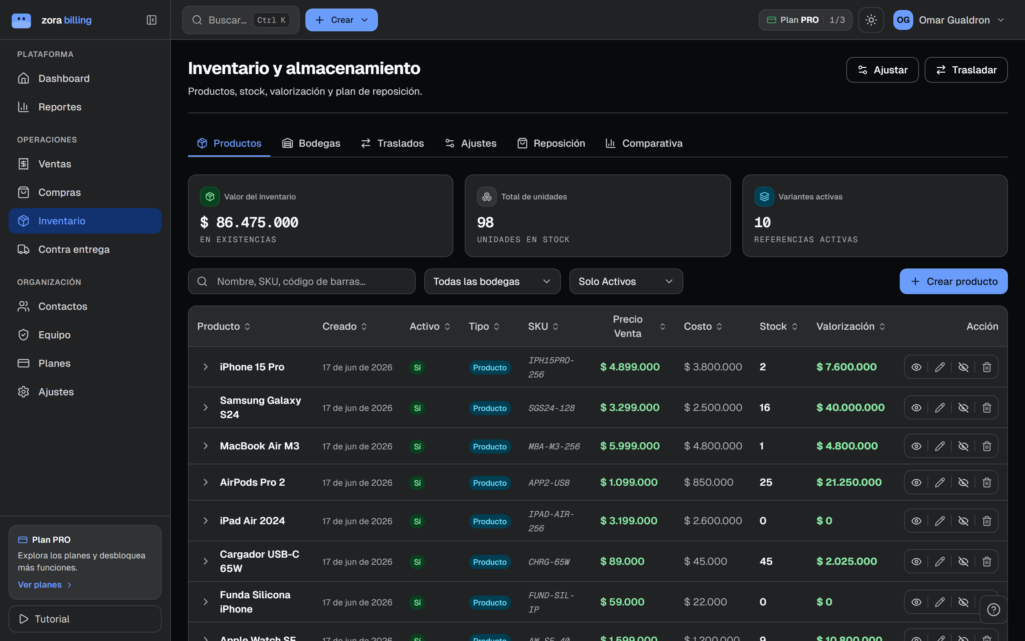Edit the iPad Air 2024 product
Image resolution: width=1025 pixels, height=641 pixels.
[x=940, y=521]
